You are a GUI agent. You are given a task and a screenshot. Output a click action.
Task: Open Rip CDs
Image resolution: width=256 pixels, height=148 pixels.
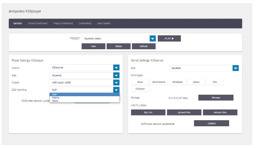(148, 112)
